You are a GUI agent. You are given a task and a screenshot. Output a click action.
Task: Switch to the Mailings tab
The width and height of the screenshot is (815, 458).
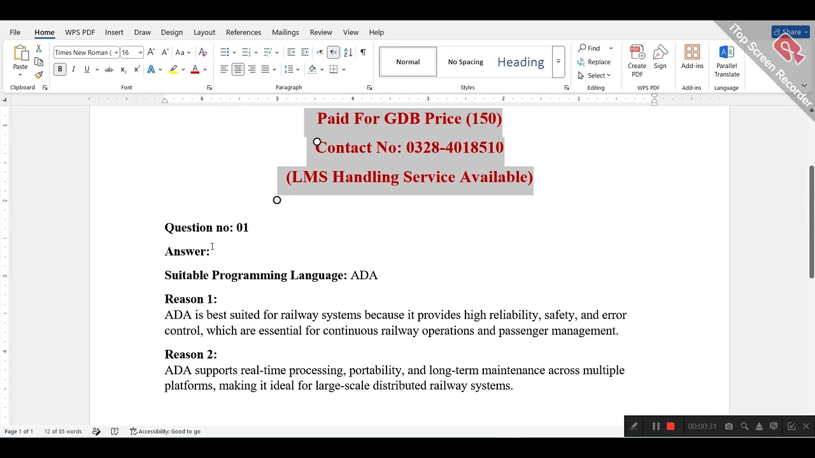point(285,32)
